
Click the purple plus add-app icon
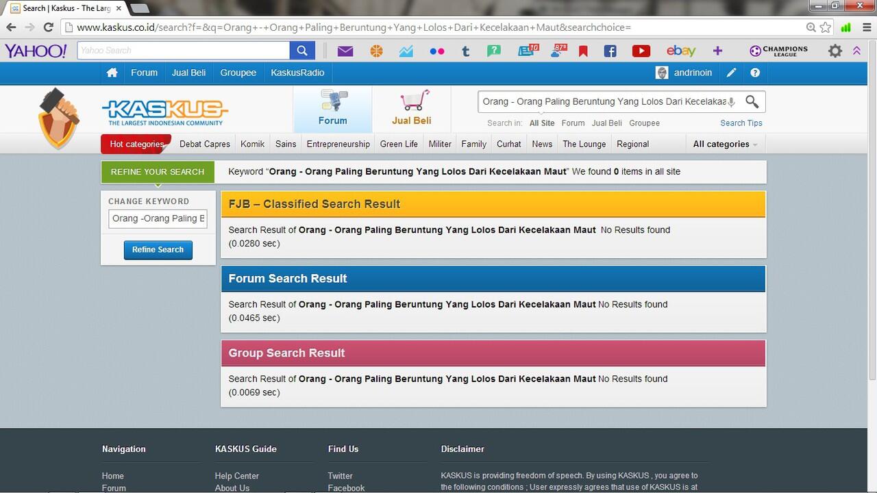coord(717,51)
